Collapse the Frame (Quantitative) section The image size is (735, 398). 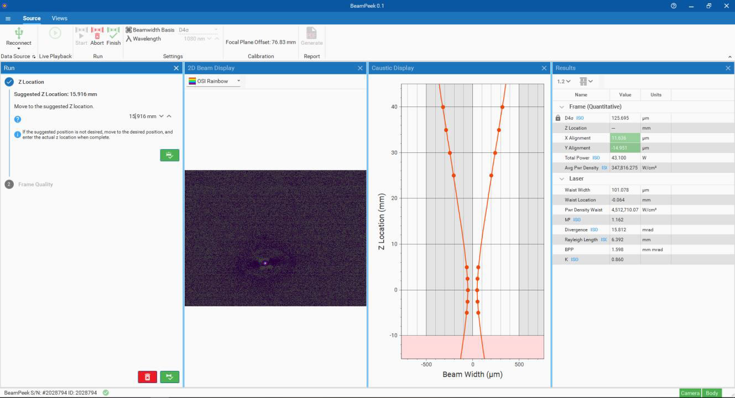(561, 107)
